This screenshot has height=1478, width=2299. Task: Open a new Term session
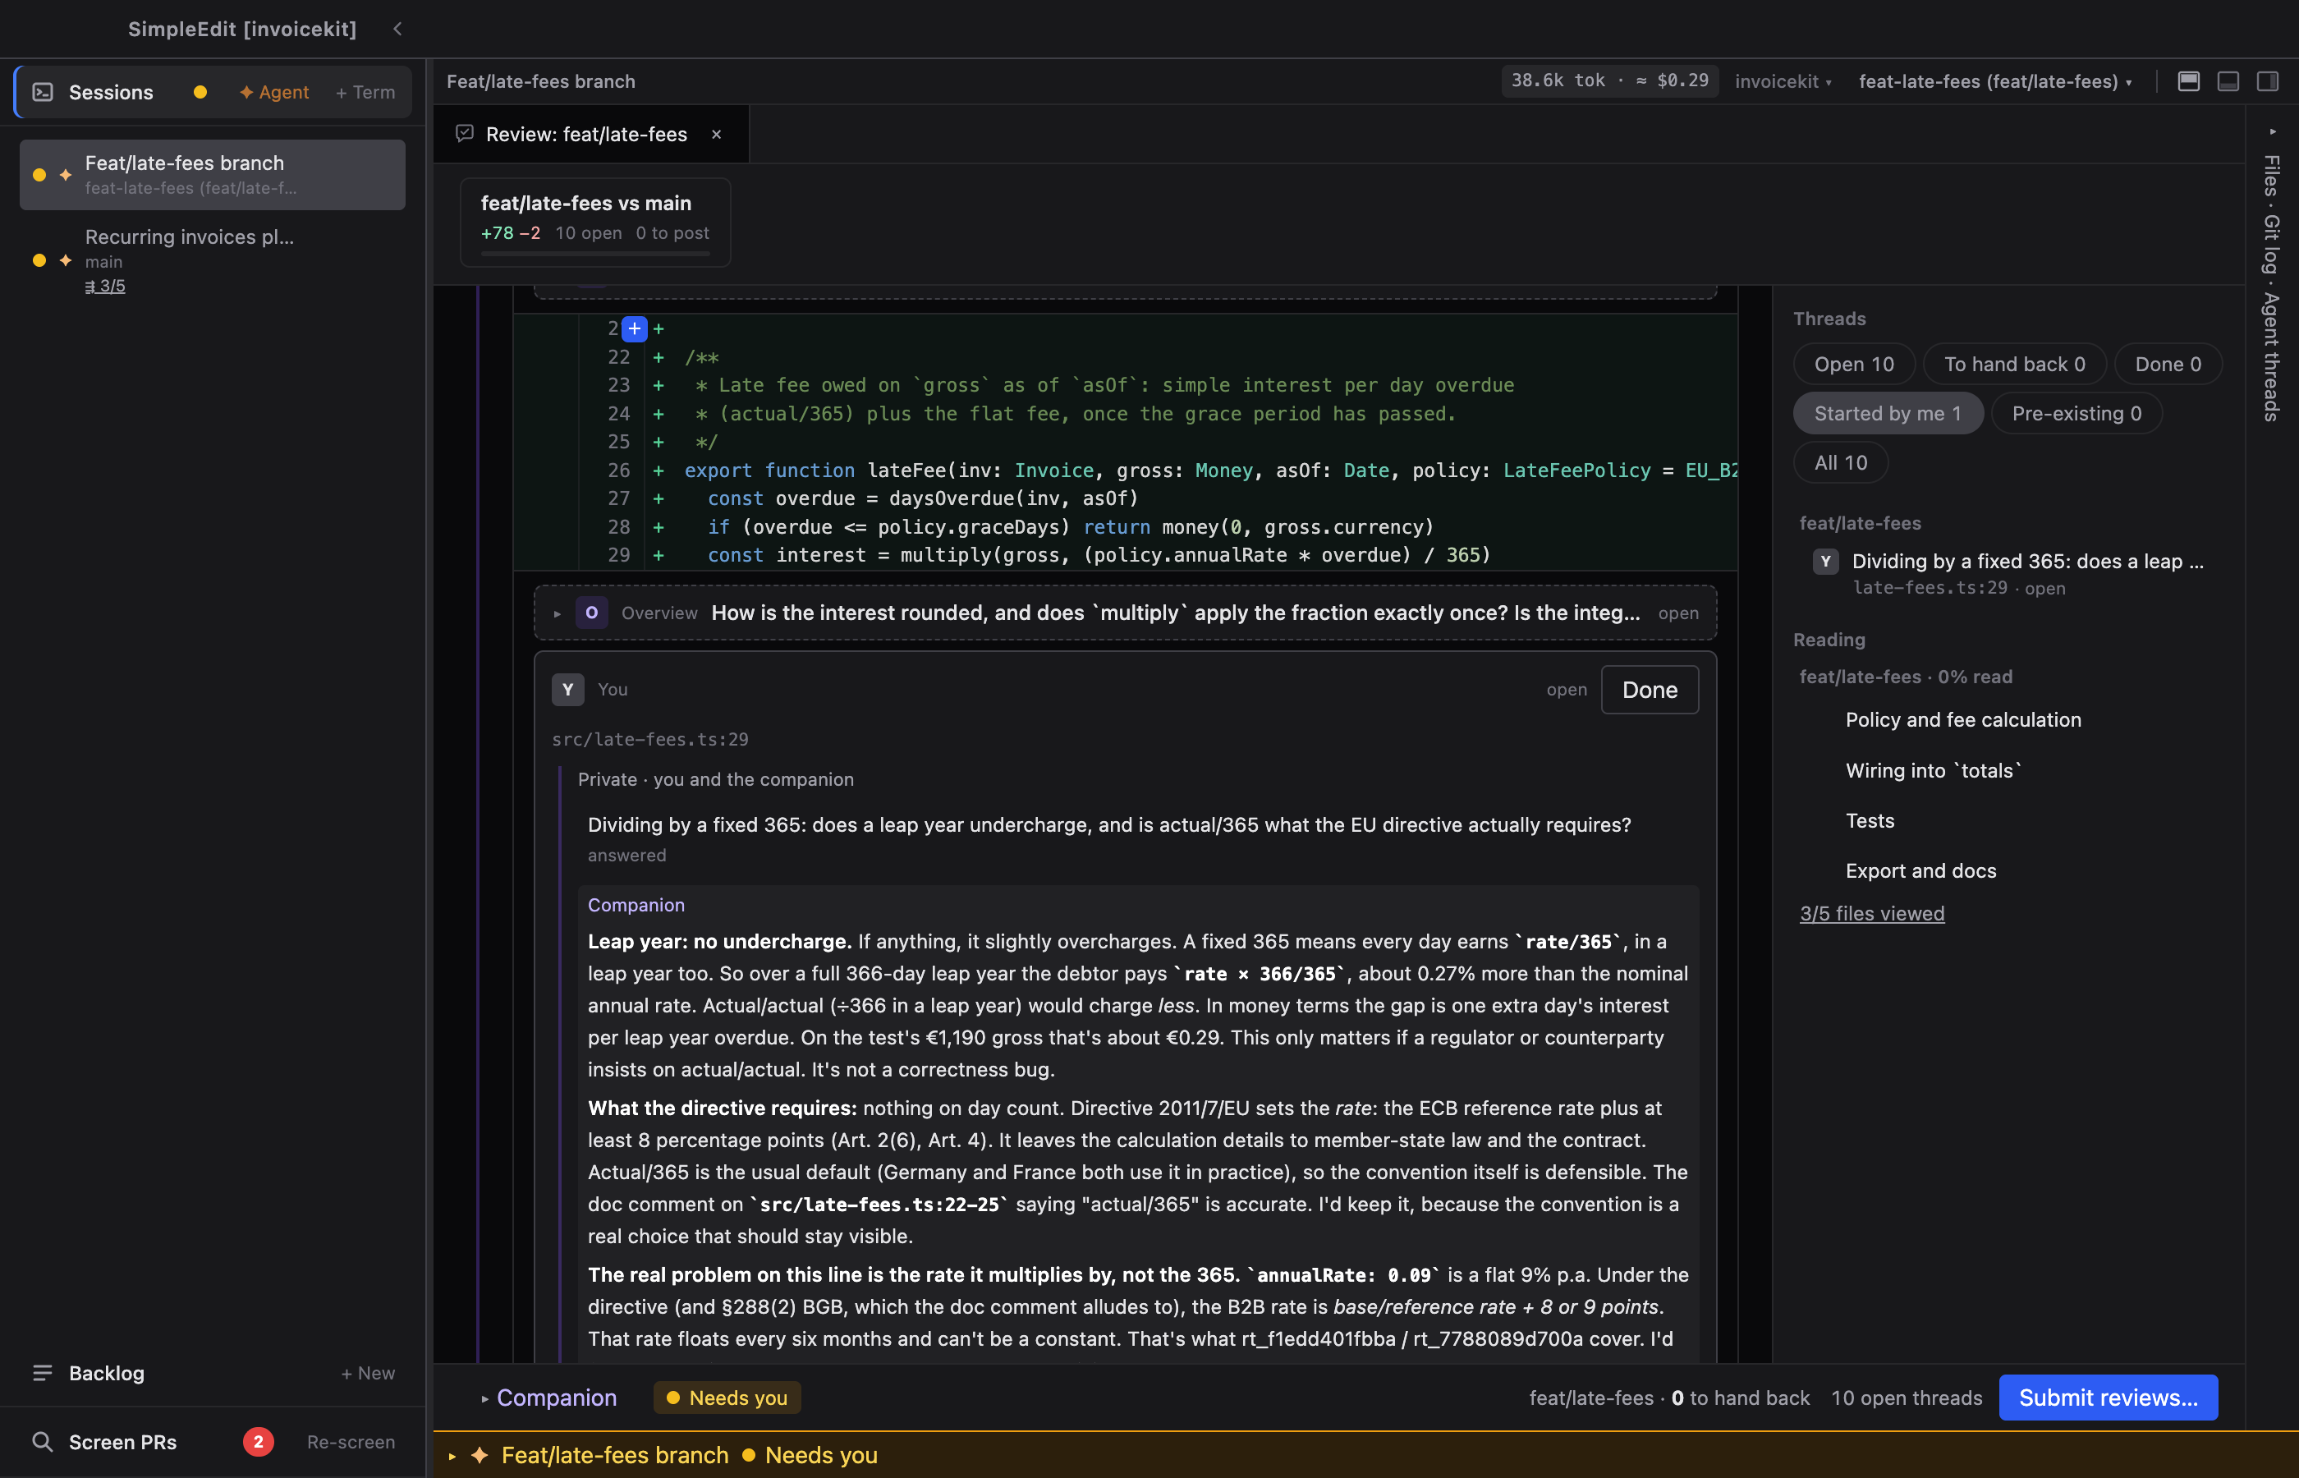click(x=365, y=92)
